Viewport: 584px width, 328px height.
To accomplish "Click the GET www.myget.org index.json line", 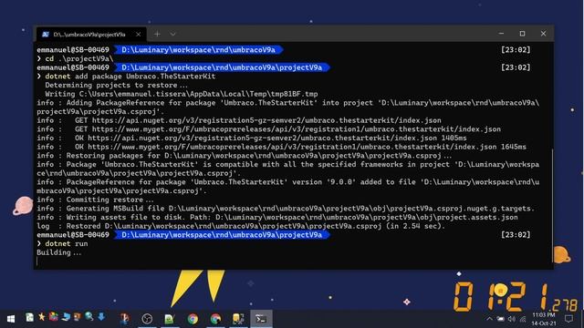I will (x=268, y=129).
